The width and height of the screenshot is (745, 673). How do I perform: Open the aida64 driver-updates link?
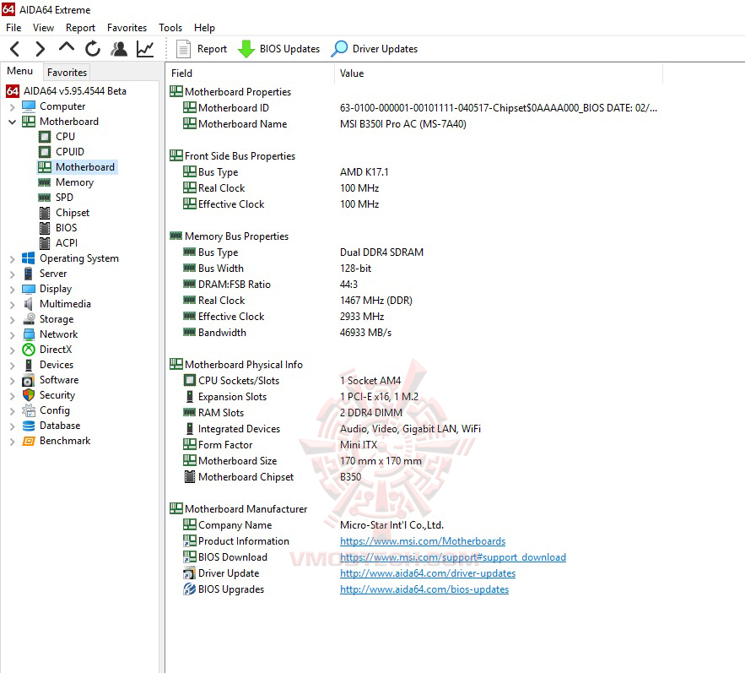click(428, 573)
